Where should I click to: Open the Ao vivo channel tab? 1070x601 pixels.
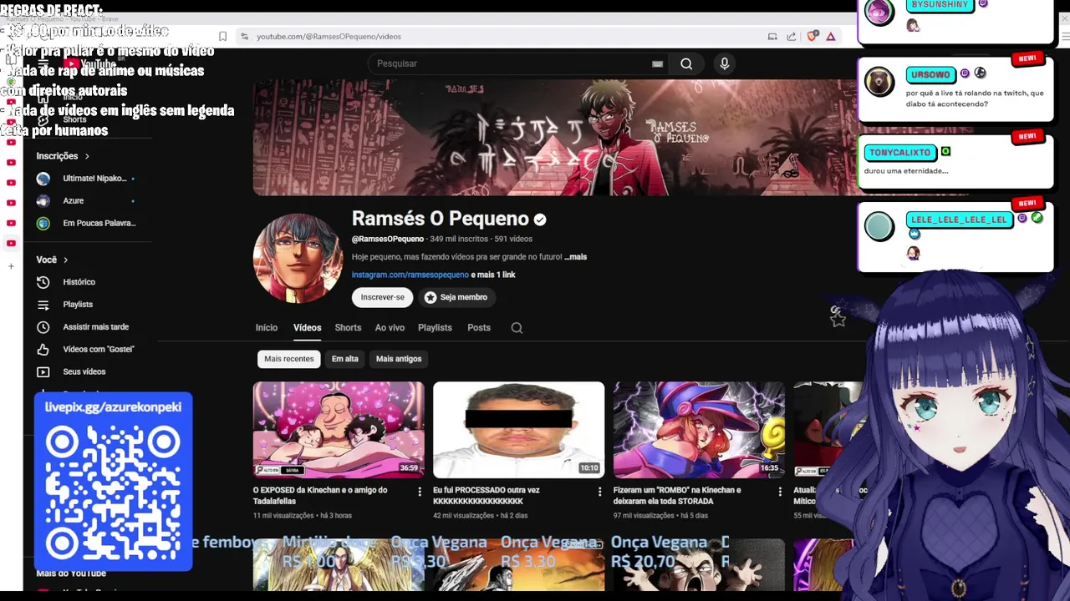(x=390, y=328)
